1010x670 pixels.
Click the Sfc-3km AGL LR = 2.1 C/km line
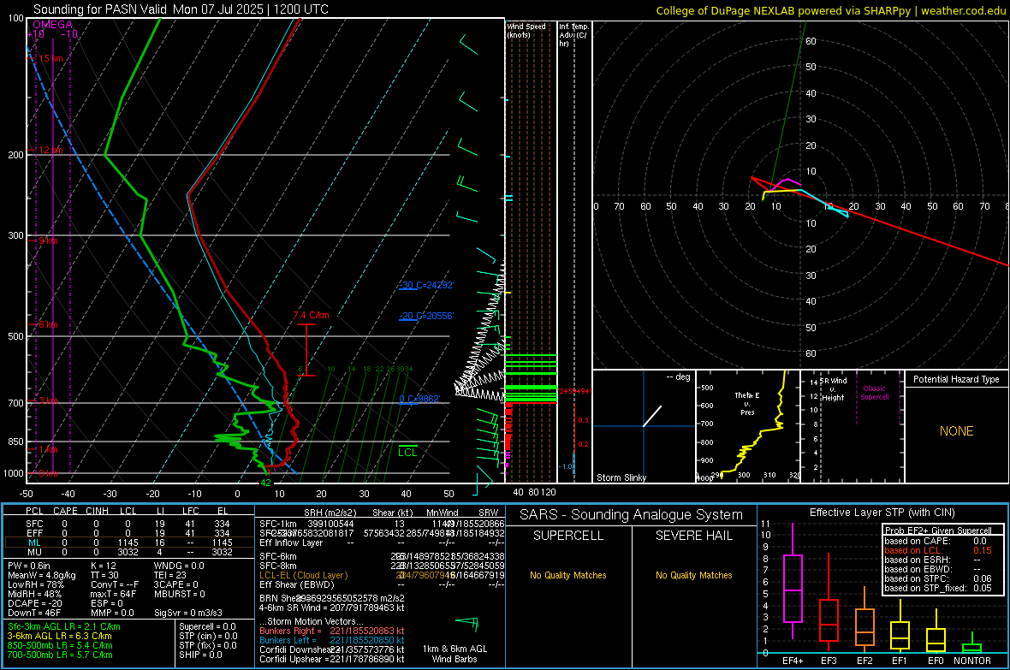[x=64, y=626]
